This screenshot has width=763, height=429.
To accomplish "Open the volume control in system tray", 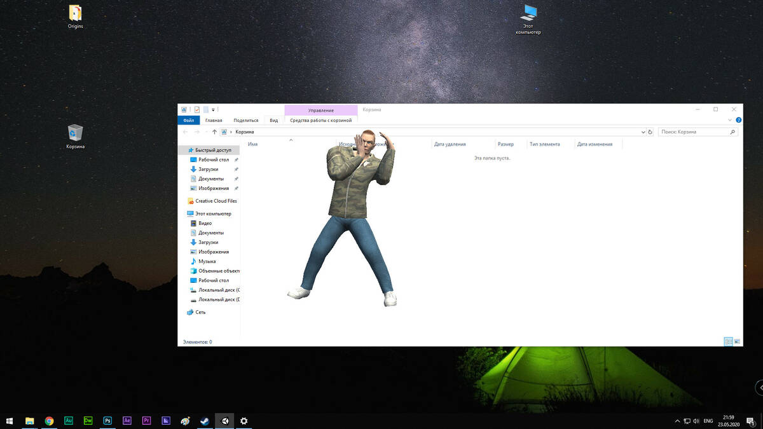I will click(697, 421).
